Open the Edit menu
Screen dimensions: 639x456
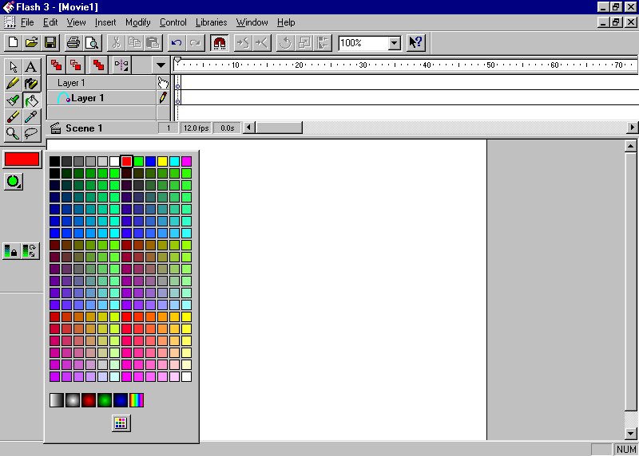click(x=50, y=22)
